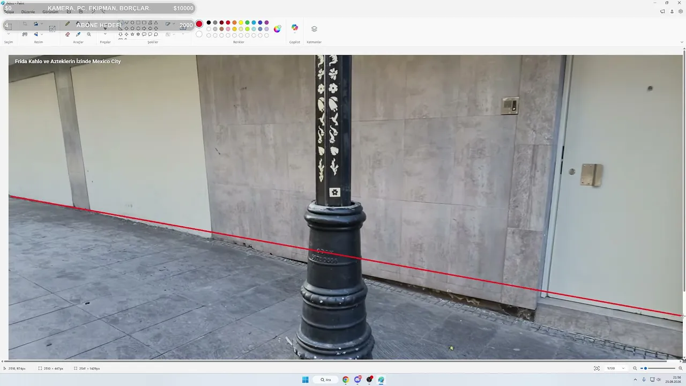The width and height of the screenshot is (686, 386).
Task: Open Google Chrome from the taskbar
Action: click(346, 380)
